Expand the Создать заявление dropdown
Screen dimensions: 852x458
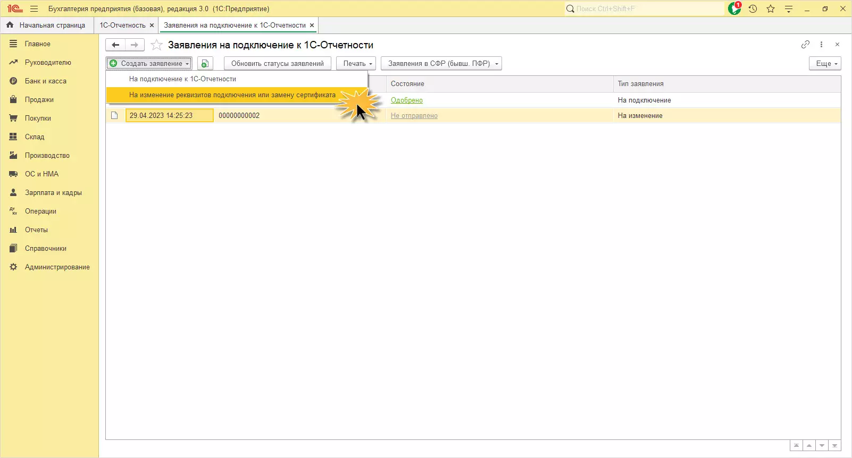coord(149,63)
